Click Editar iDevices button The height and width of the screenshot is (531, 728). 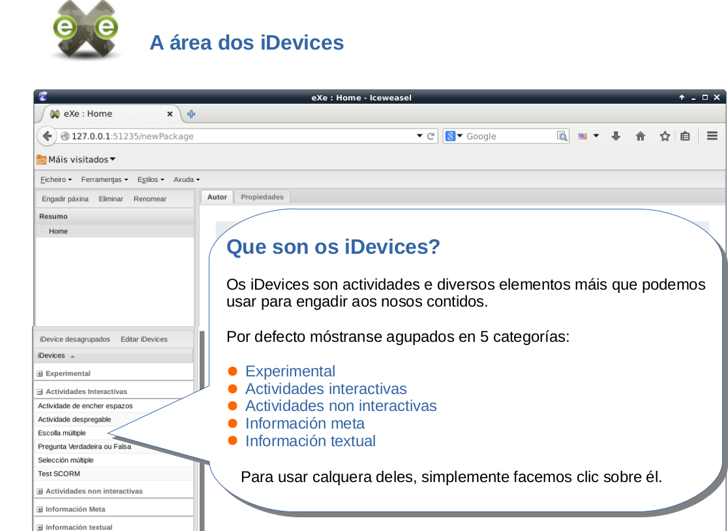click(144, 339)
